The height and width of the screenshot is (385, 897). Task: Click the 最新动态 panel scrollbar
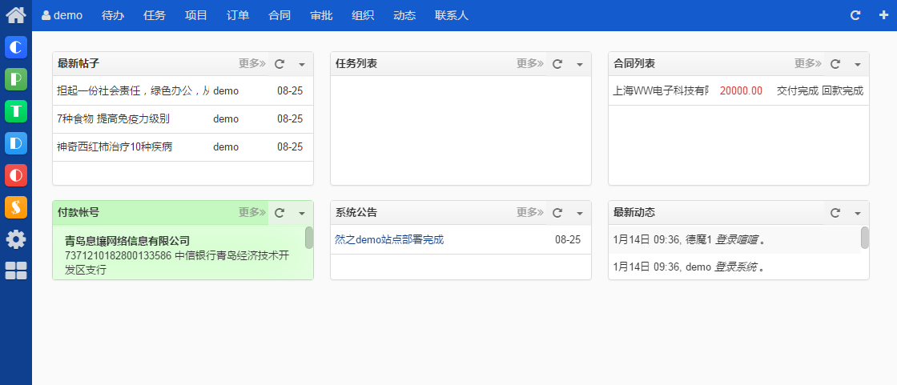click(865, 238)
